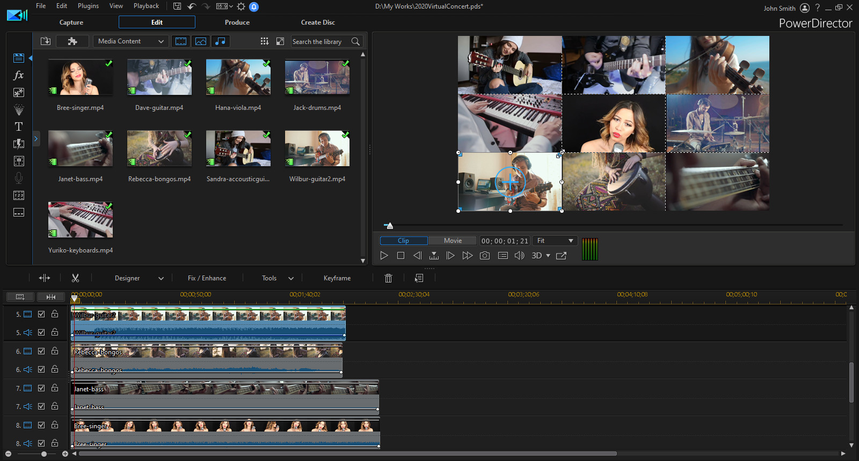The width and height of the screenshot is (859, 461).
Task: Expand the Media Content dropdown
Action: pyautogui.click(x=131, y=41)
